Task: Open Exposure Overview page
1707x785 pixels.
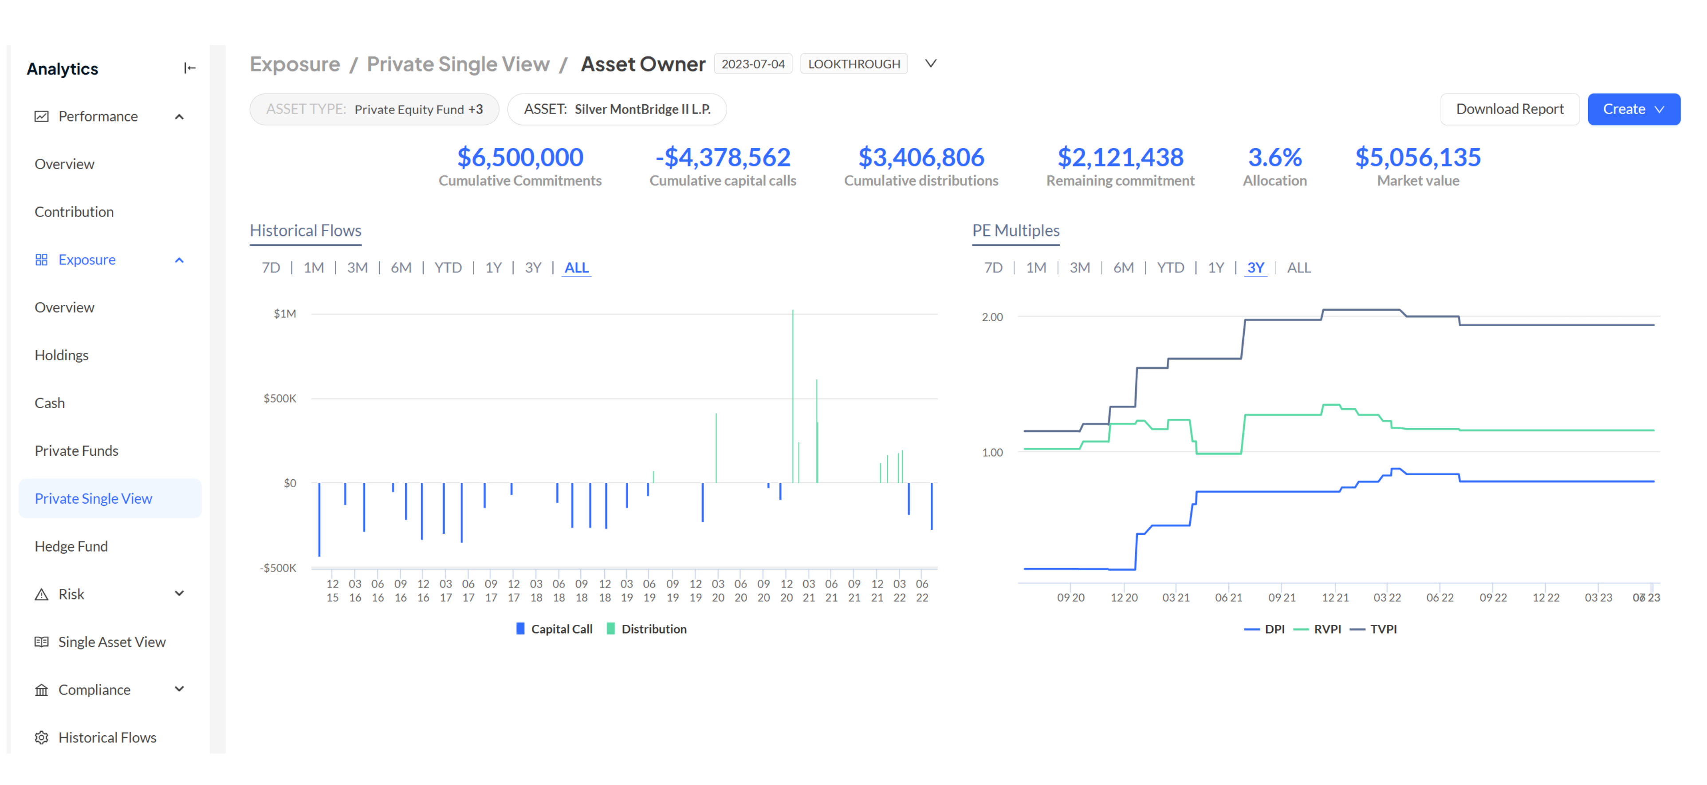Action: click(64, 308)
